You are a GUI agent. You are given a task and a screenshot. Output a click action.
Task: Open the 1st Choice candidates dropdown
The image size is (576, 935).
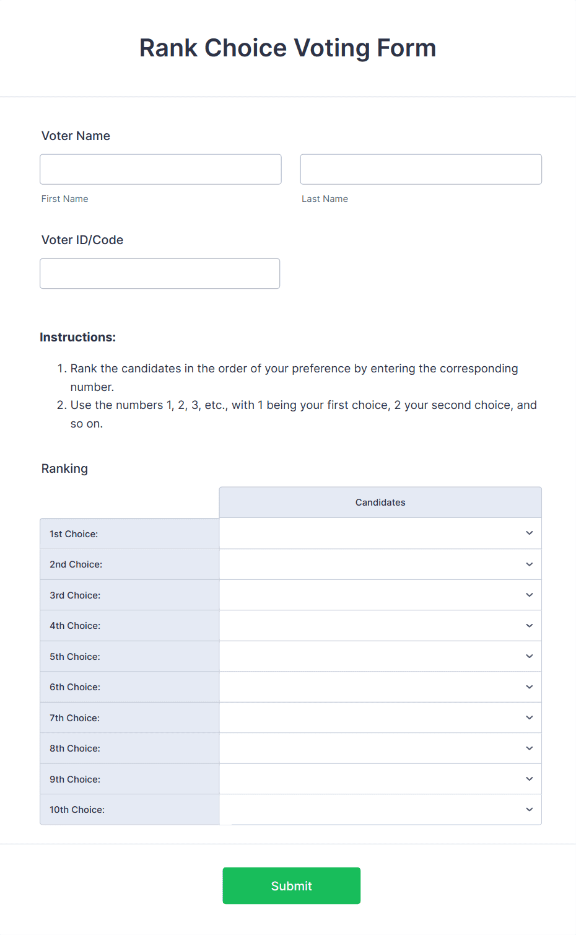point(529,533)
